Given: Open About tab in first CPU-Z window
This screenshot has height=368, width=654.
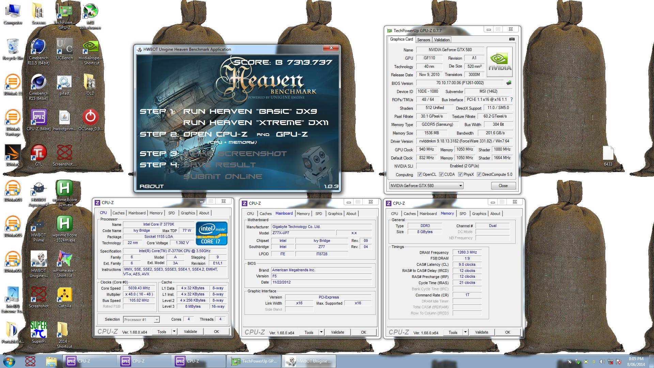Looking at the screenshot, I should point(204,213).
